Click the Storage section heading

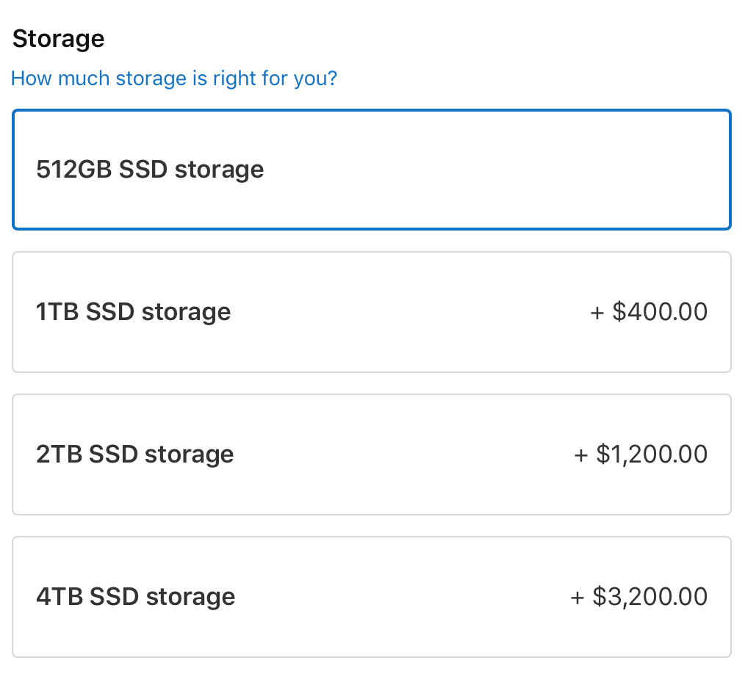point(59,38)
